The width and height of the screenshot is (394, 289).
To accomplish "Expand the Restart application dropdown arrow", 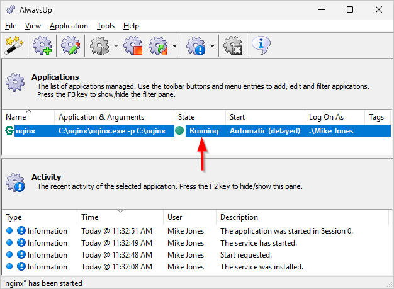I will pos(174,46).
